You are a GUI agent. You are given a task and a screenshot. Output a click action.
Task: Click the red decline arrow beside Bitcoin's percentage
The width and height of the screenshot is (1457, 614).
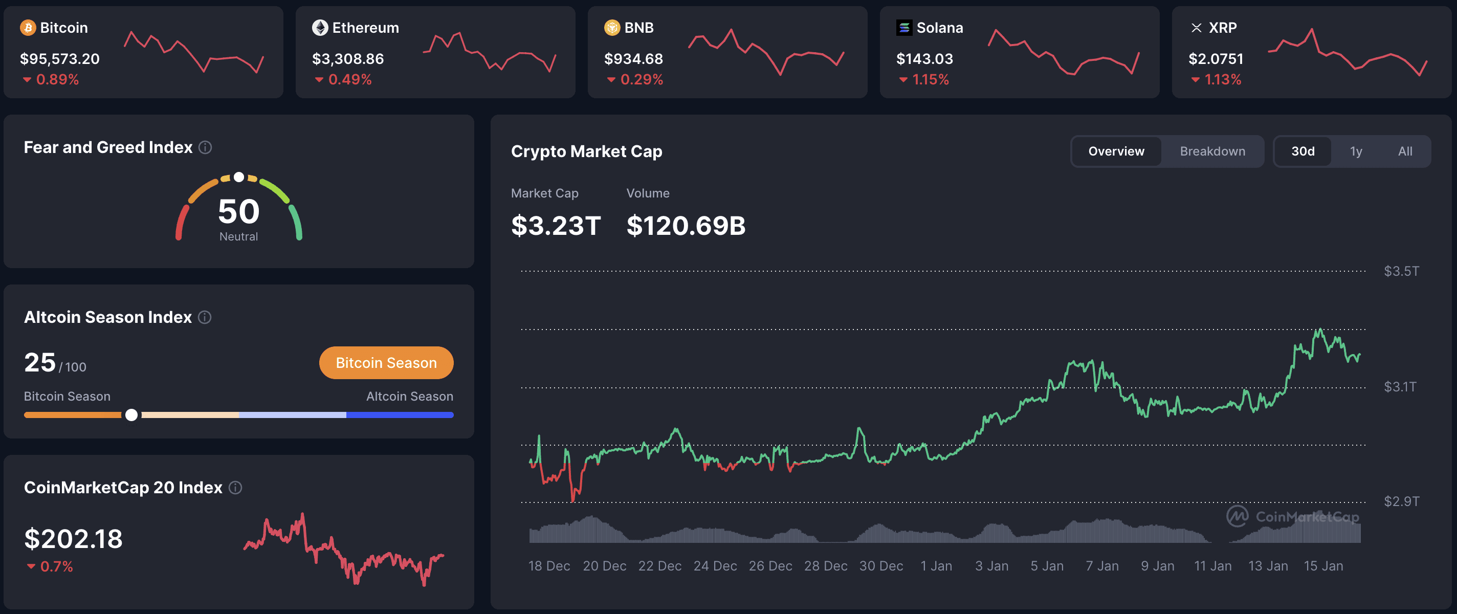(27, 80)
